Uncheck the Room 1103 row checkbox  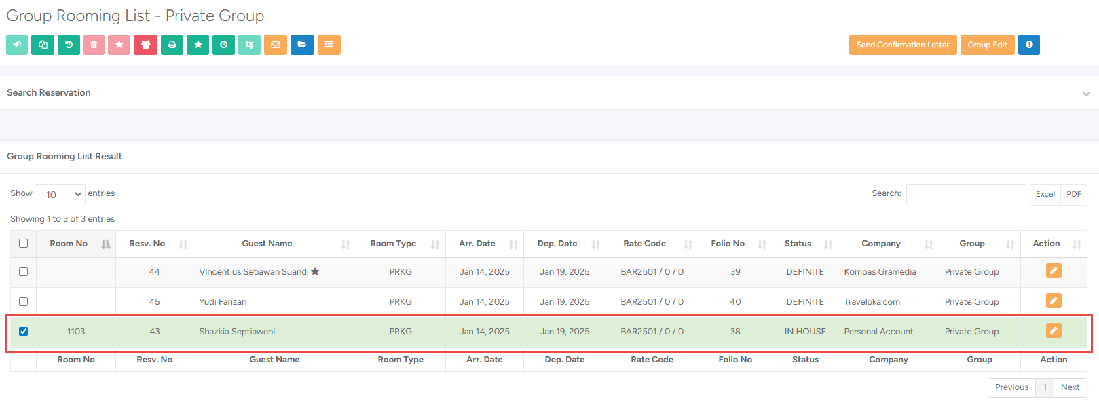click(24, 332)
